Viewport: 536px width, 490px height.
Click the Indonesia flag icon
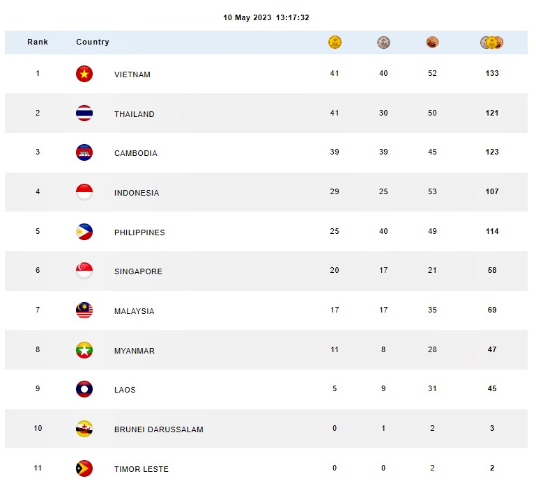click(84, 192)
